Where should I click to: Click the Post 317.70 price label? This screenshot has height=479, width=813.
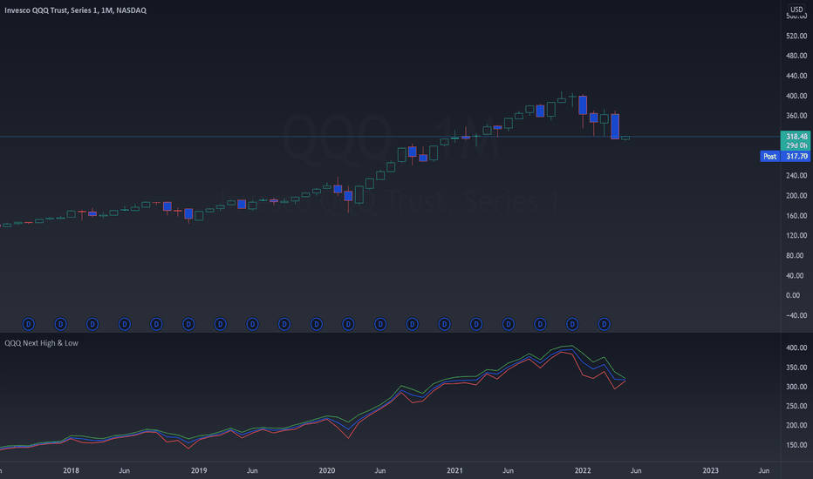[785, 156]
